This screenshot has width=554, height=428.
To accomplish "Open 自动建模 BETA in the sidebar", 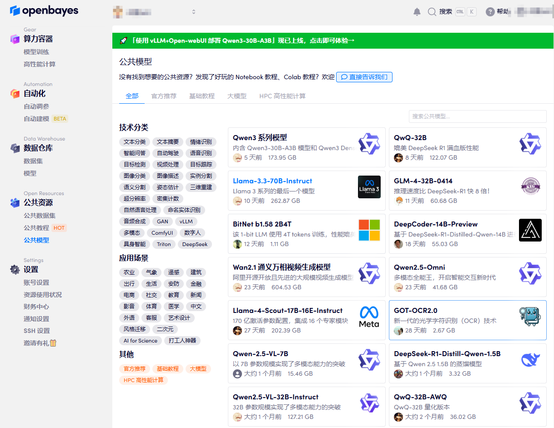I will 45,119.
